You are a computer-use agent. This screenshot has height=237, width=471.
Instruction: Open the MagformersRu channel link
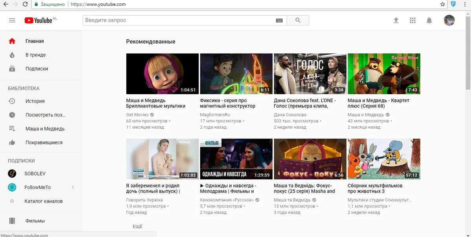(215, 115)
